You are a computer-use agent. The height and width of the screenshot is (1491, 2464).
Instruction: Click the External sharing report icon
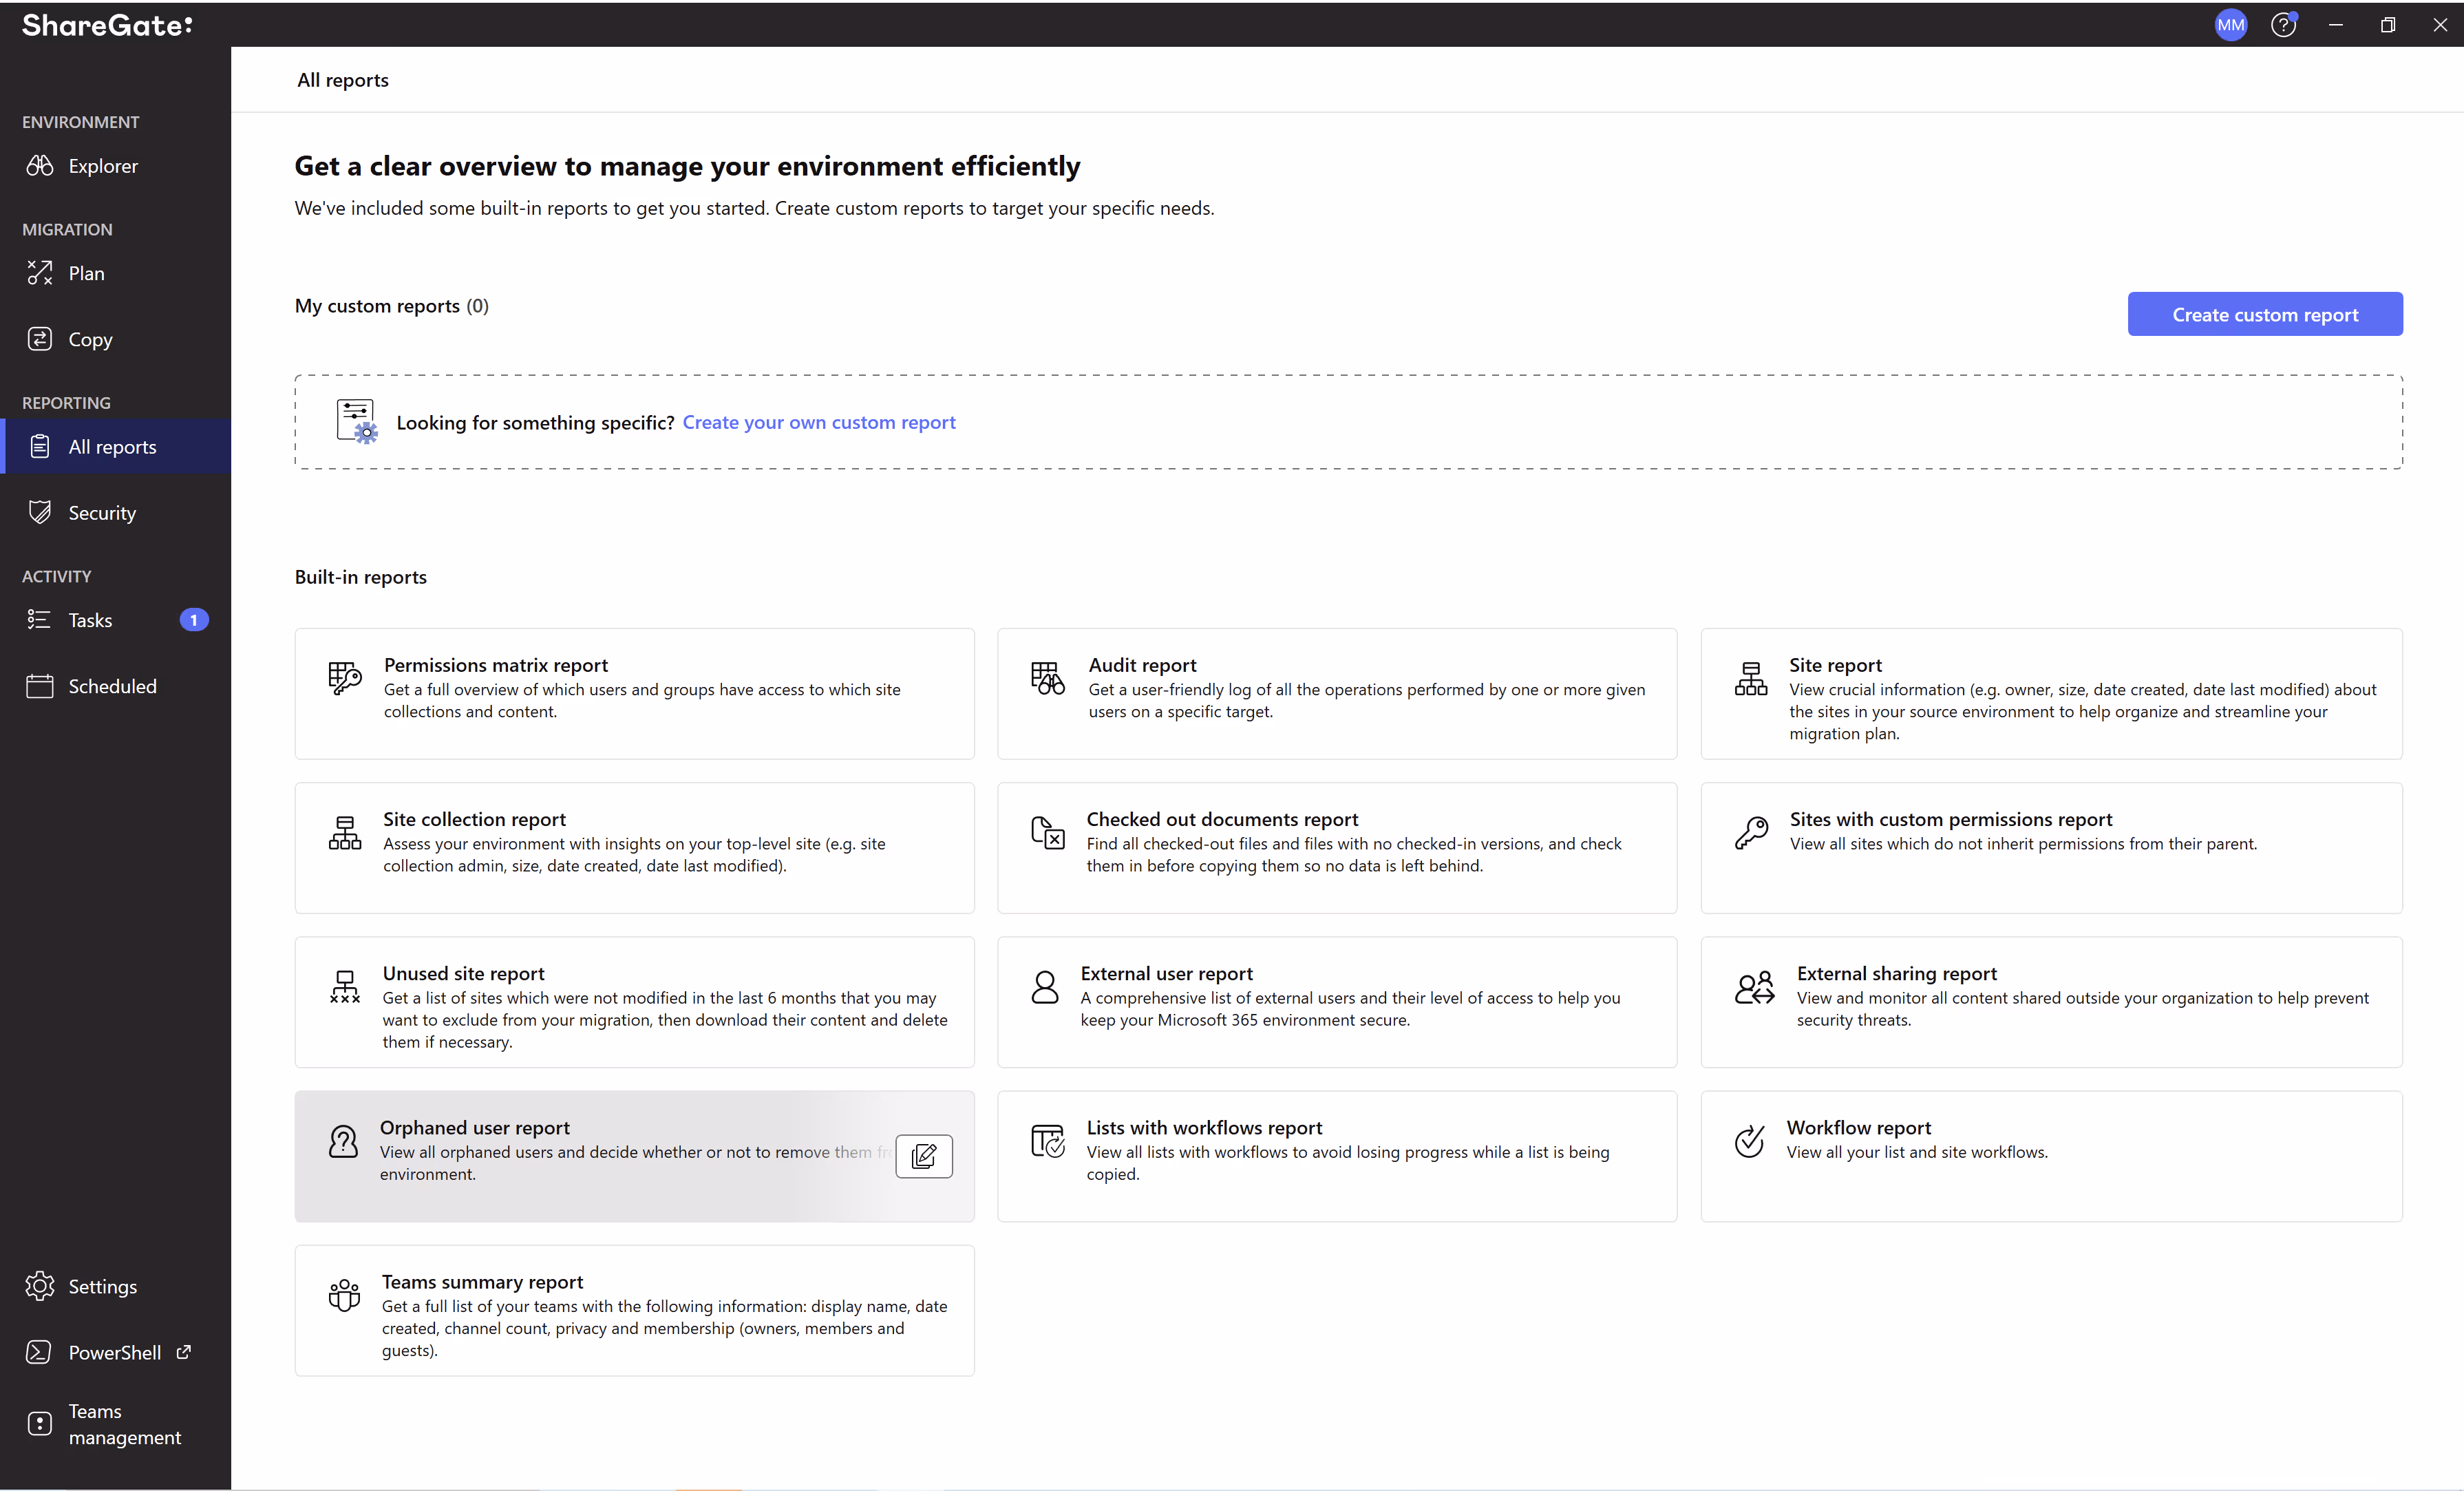tap(1754, 987)
